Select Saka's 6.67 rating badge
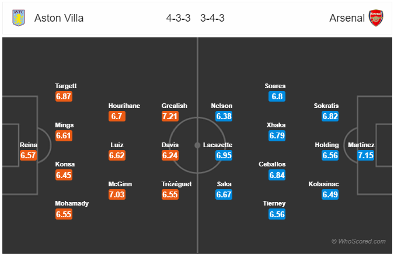 pos(224,194)
